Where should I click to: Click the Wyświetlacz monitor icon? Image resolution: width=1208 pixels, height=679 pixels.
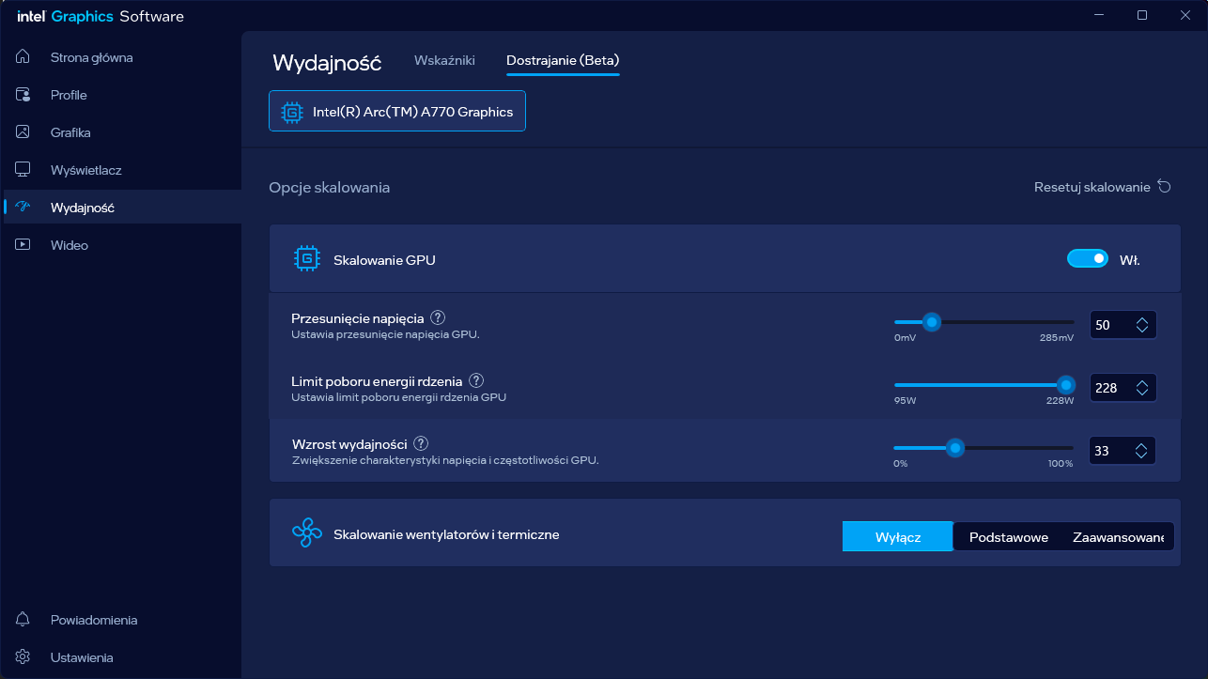[23, 170]
